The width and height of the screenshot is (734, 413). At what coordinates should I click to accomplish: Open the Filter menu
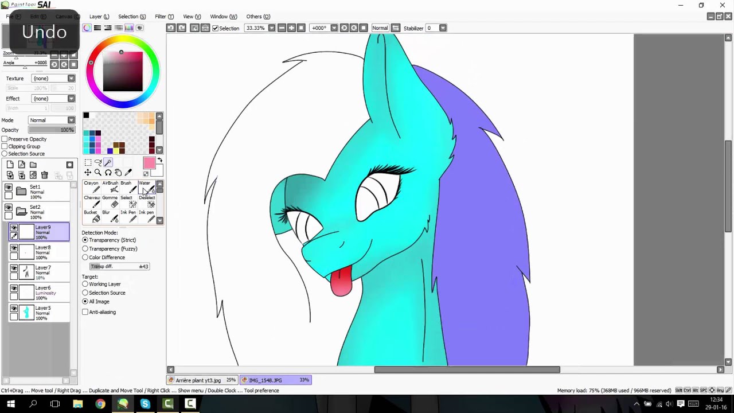[x=164, y=17]
